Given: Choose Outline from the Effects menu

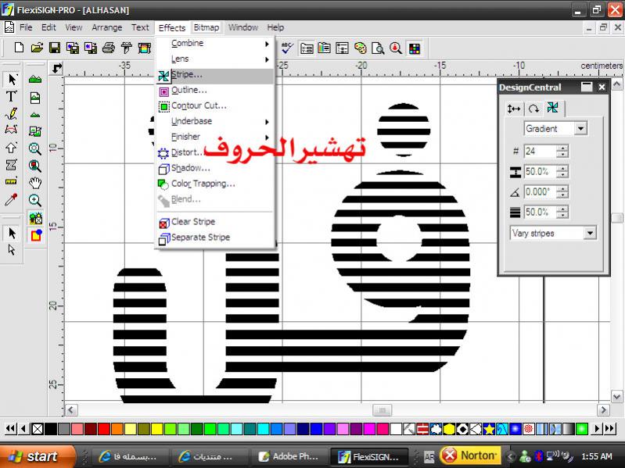Looking at the screenshot, I should point(189,90).
